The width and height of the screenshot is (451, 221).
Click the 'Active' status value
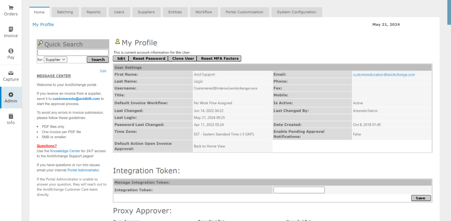point(358,103)
